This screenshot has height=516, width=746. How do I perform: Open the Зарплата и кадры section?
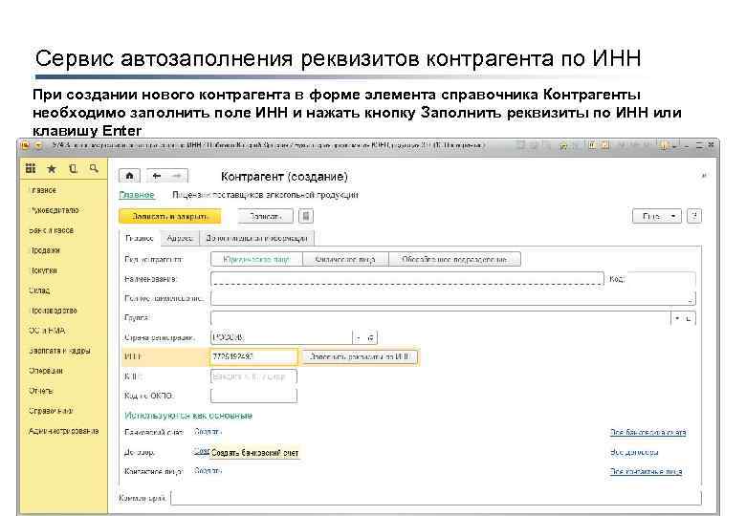[59, 351]
